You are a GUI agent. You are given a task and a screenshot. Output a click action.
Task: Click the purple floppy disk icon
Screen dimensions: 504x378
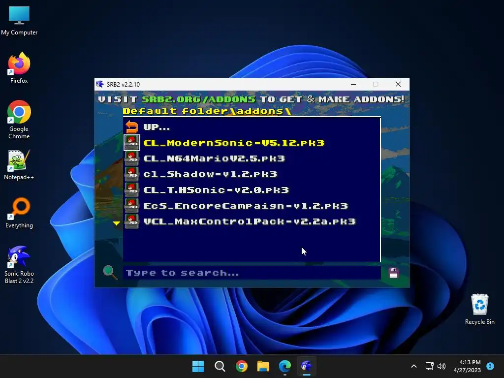tap(393, 273)
